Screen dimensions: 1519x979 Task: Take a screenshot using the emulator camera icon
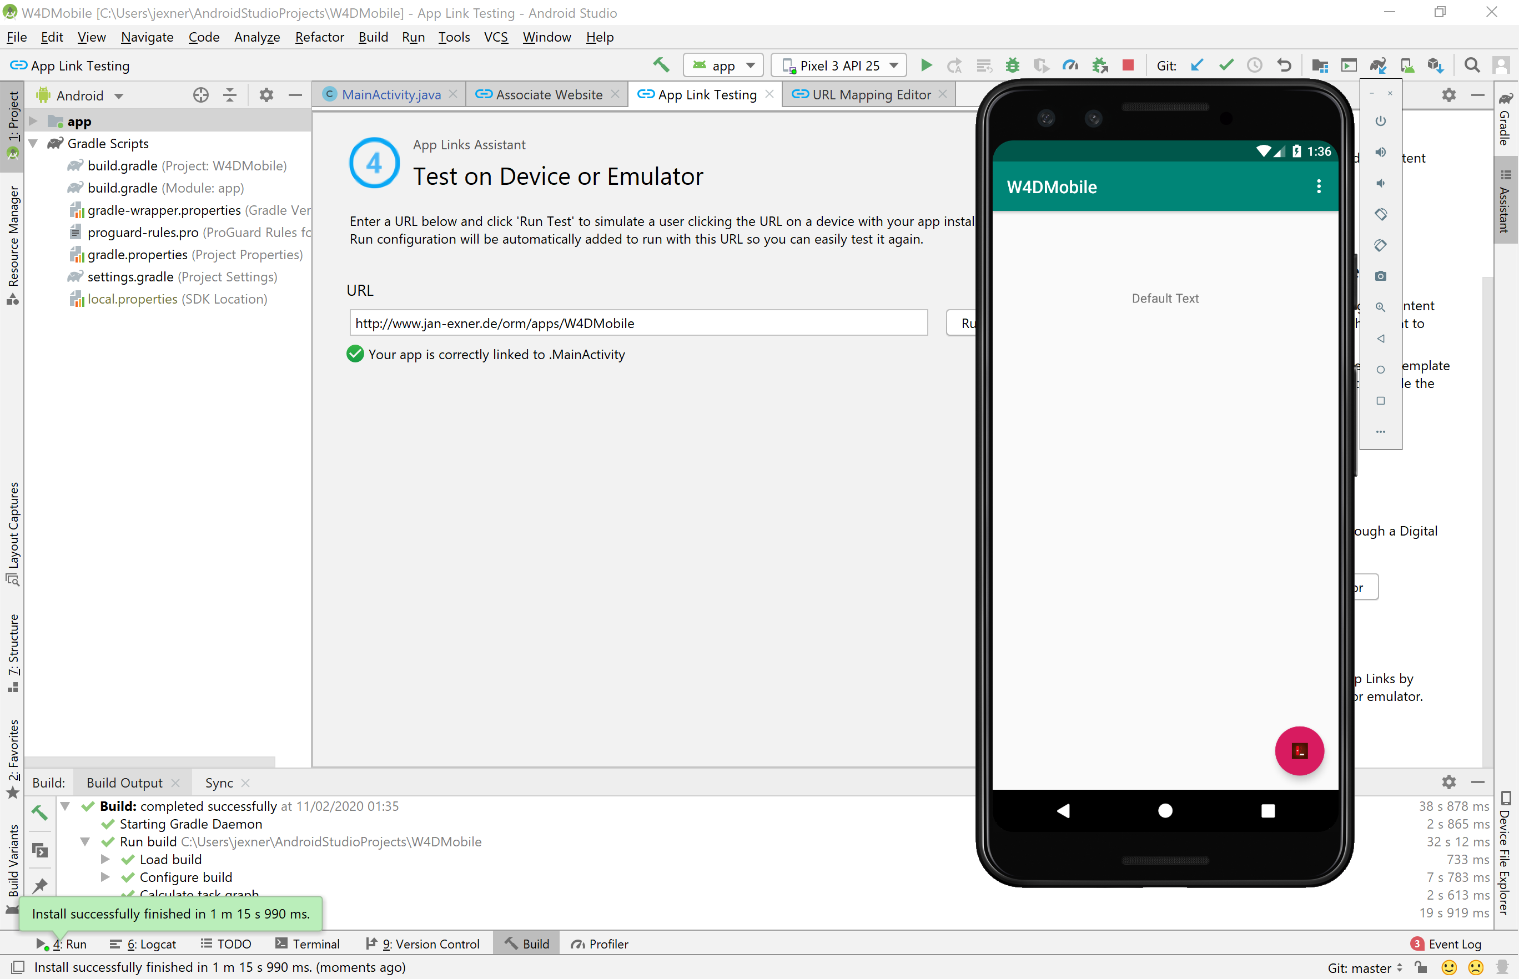click(1380, 276)
